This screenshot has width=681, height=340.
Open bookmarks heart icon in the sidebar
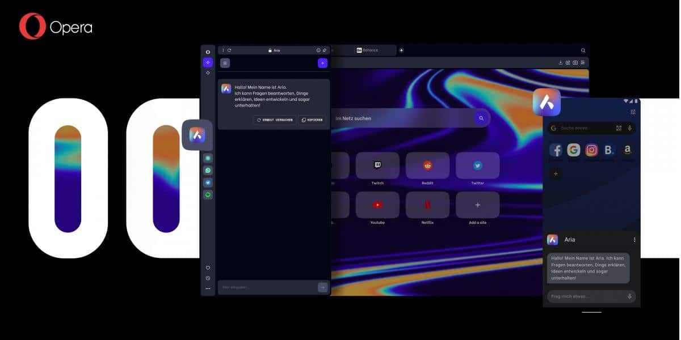pos(208,267)
